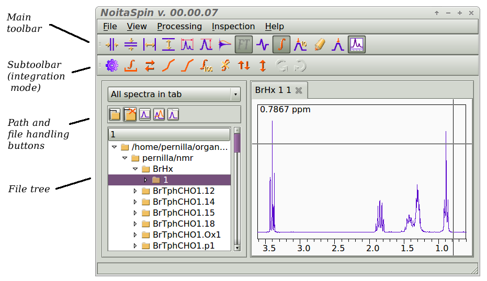Click the main toolbar drag handle
This screenshot has height=281, width=487.
point(100,45)
